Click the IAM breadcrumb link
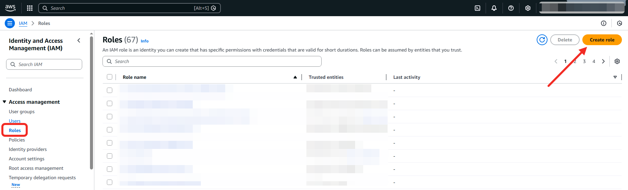 pos(23,23)
